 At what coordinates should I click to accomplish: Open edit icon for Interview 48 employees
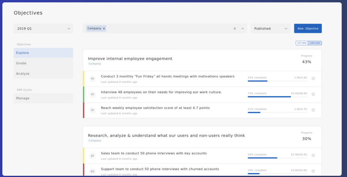(313, 94)
